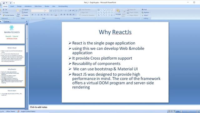The width and height of the screenshot is (200, 113).
Task: Align text left in Paragraph group
Action: click(x=61, y=15)
